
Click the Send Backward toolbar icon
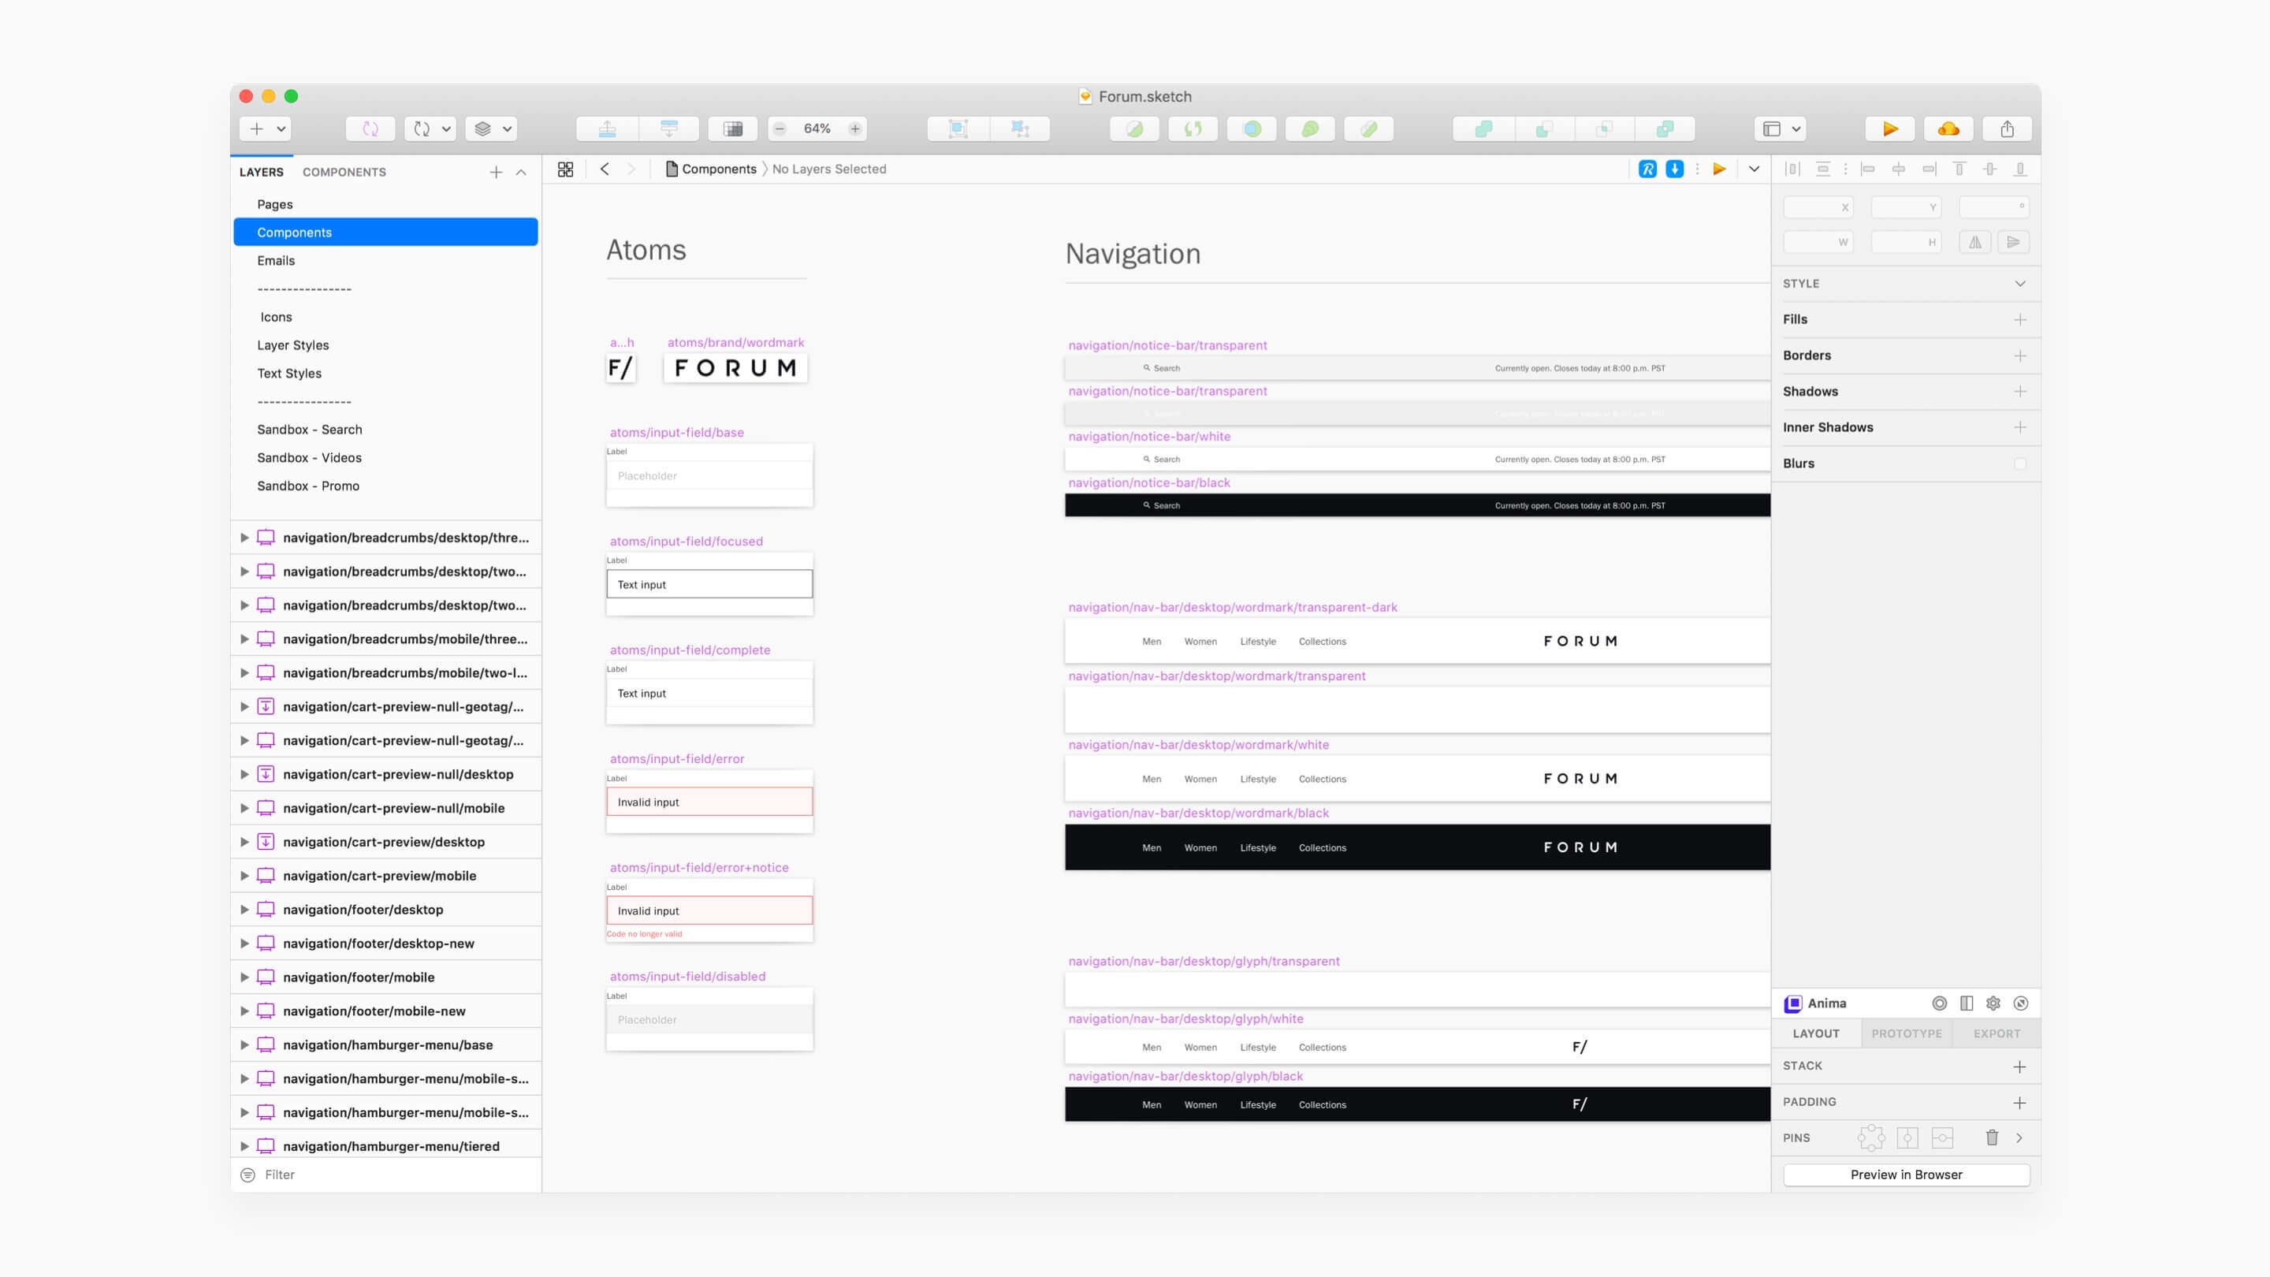pos(669,128)
